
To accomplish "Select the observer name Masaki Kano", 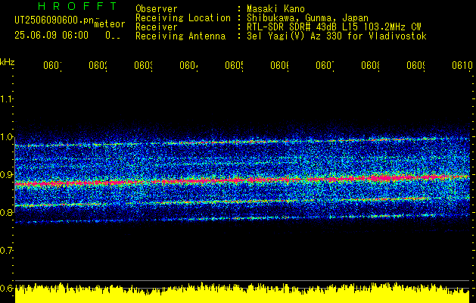I will [x=275, y=9].
